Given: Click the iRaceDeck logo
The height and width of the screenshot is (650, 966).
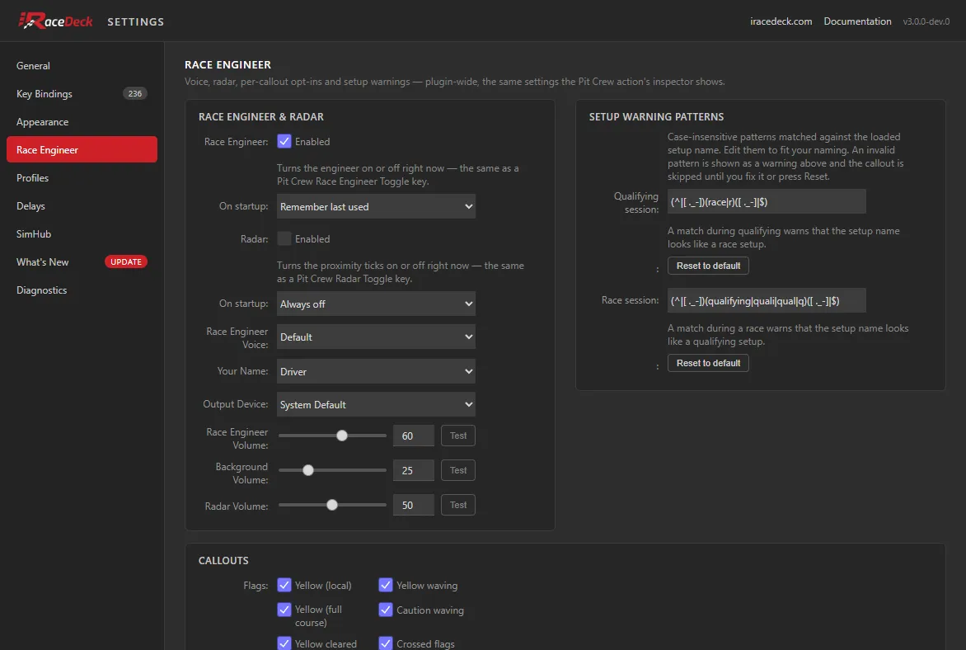Looking at the screenshot, I should coord(55,21).
